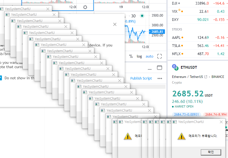Enter fullscreen mode for the chart
The height and width of the screenshot is (158, 228).
[x=160, y=56]
